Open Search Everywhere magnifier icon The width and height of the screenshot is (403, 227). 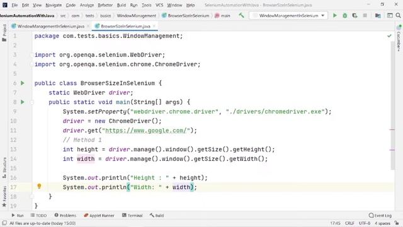coord(398,15)
